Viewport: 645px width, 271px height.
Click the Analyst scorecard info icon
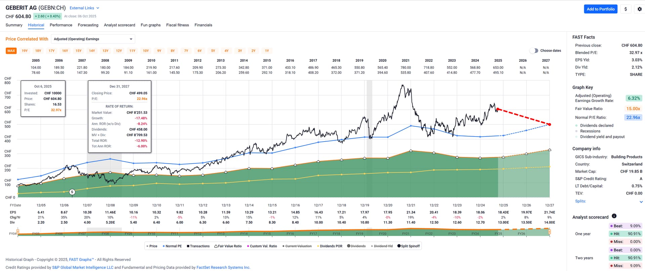coord(614,216)
